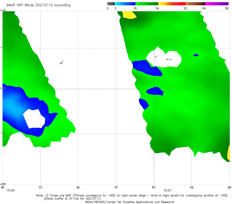
Task: Click the color bar label '64'
Action: 204,8
